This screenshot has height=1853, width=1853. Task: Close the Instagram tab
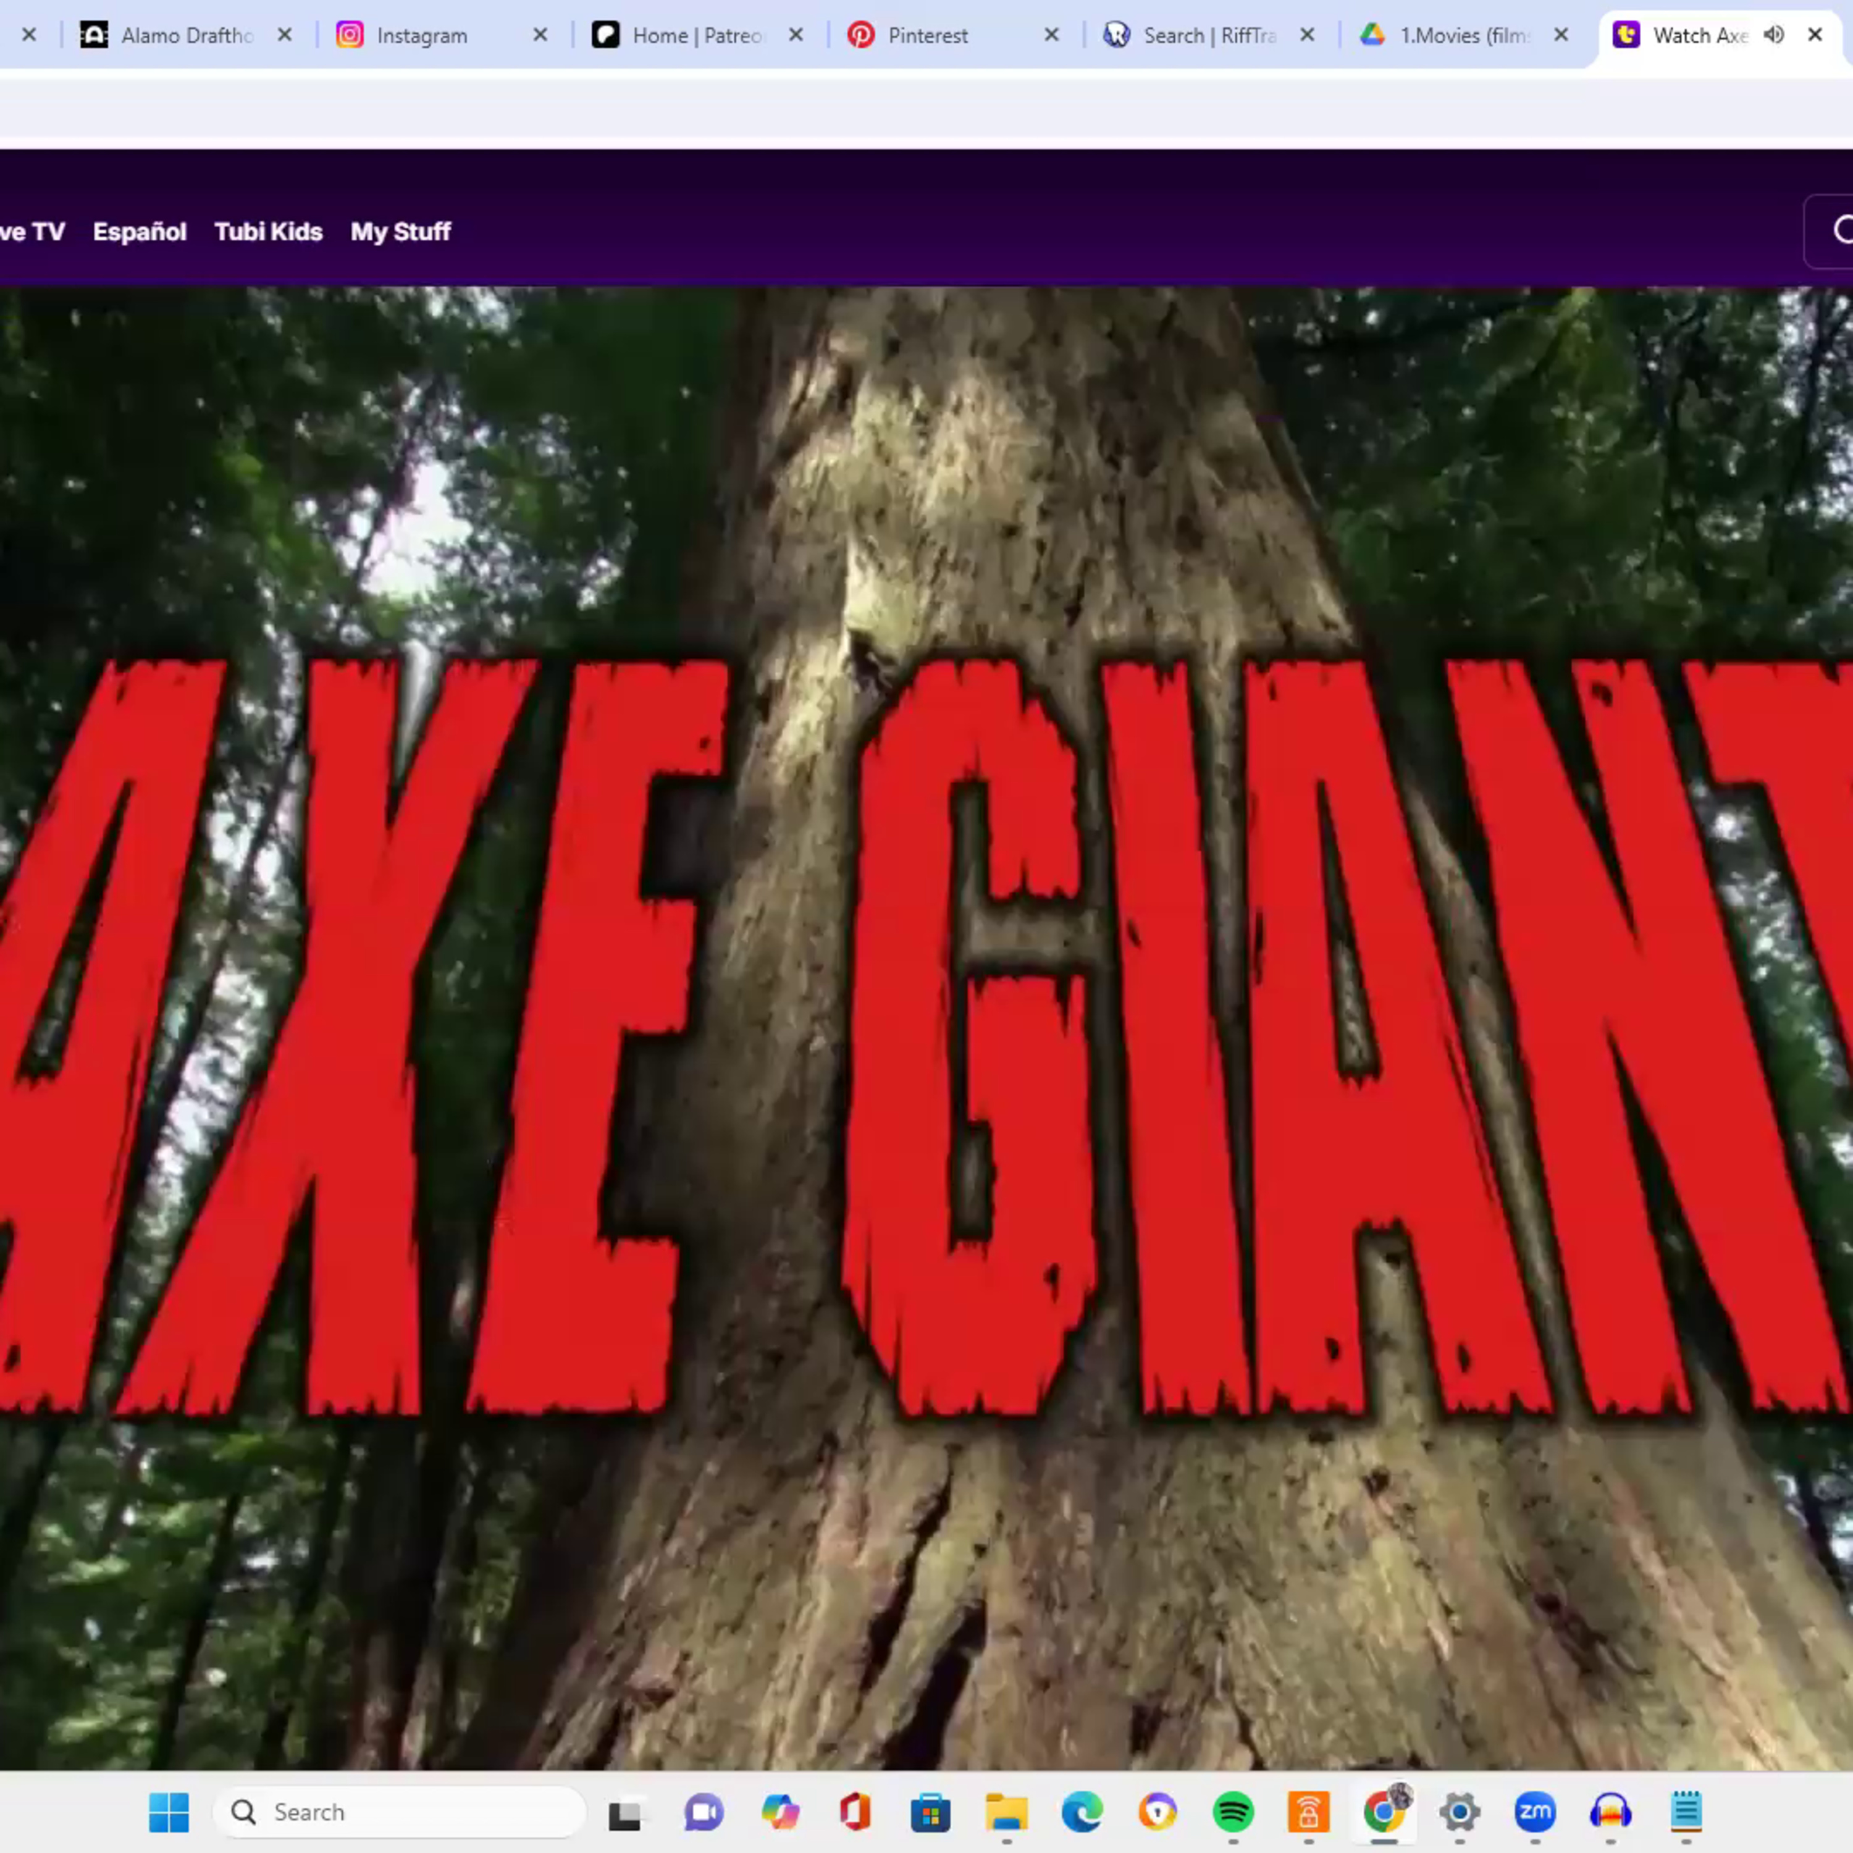(540, 35)
